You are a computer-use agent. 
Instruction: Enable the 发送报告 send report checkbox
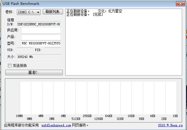[x=10, y=65]
